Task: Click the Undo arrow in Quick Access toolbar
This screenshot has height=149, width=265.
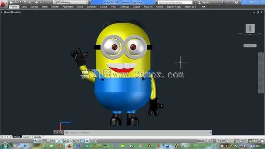Action: click(41, 2)
